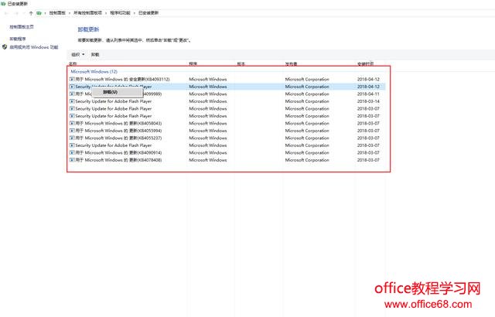Click the highlighted 2018-04-12 date cell
This screenshot has width=495, height=317.
[368, 87]
